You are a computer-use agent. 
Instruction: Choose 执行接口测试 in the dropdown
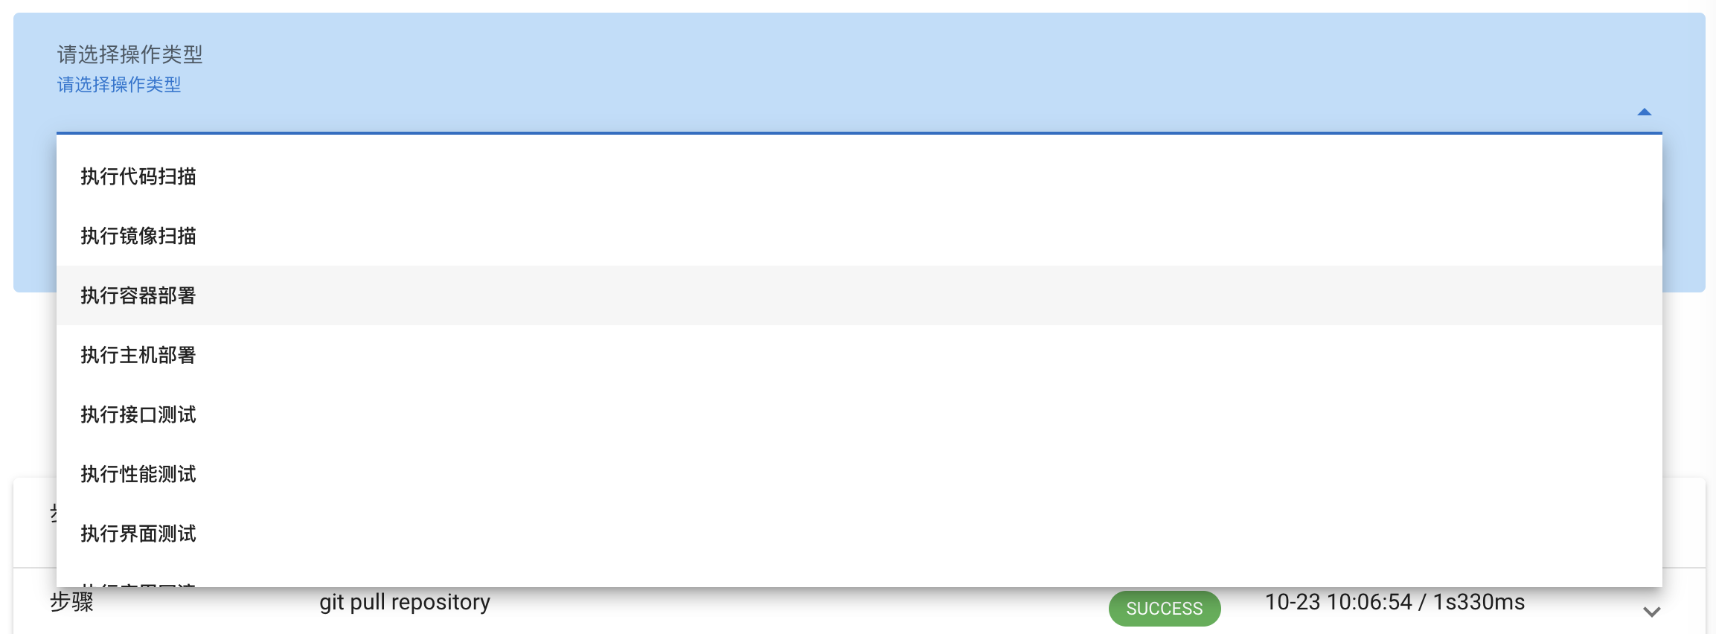(138, 414)
